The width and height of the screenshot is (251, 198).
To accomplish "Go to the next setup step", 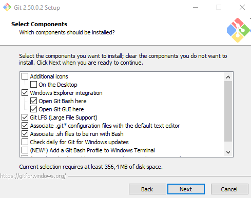I will tap(186, 189).
